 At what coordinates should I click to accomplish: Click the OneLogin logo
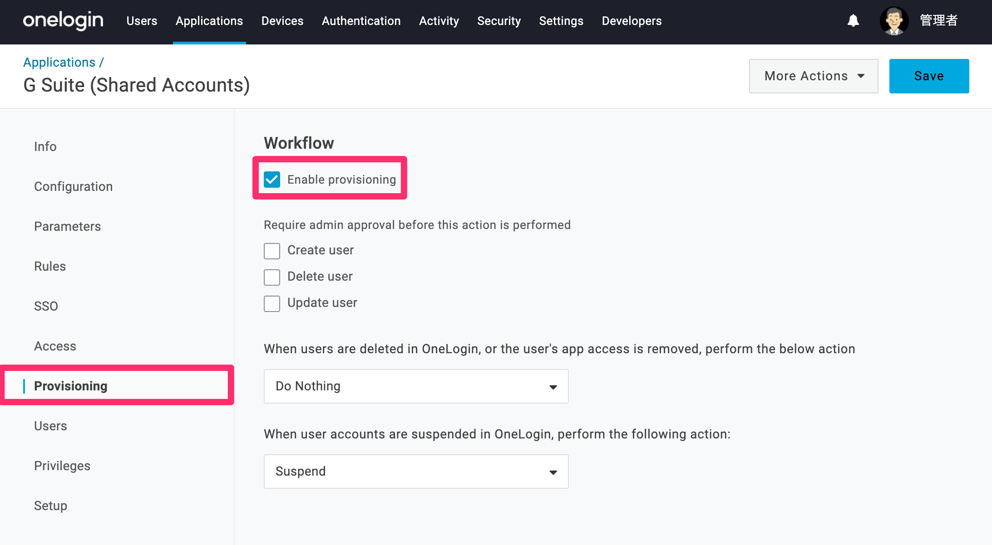point(63,21)
